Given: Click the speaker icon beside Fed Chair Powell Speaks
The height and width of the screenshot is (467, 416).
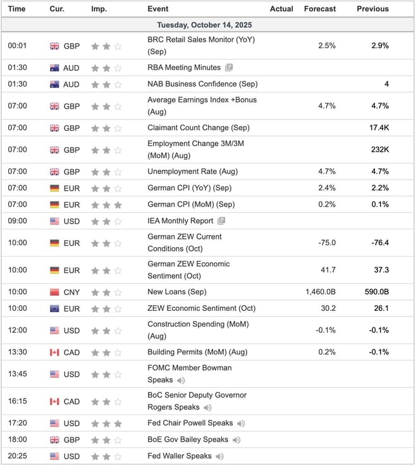Looking at the screenshot, I should click(x=241, y=423).
